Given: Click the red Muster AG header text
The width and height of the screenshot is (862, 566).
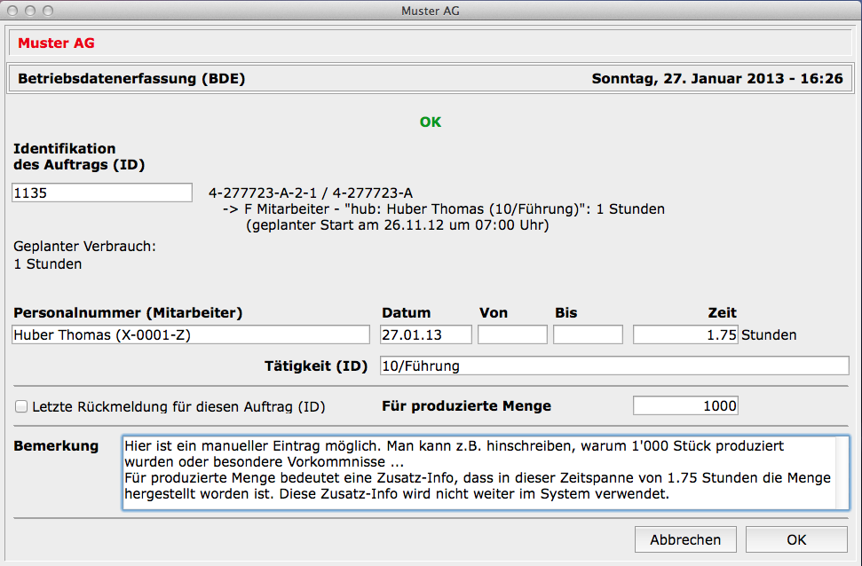Looking at the screenshot, I should (x=56, y=43).
